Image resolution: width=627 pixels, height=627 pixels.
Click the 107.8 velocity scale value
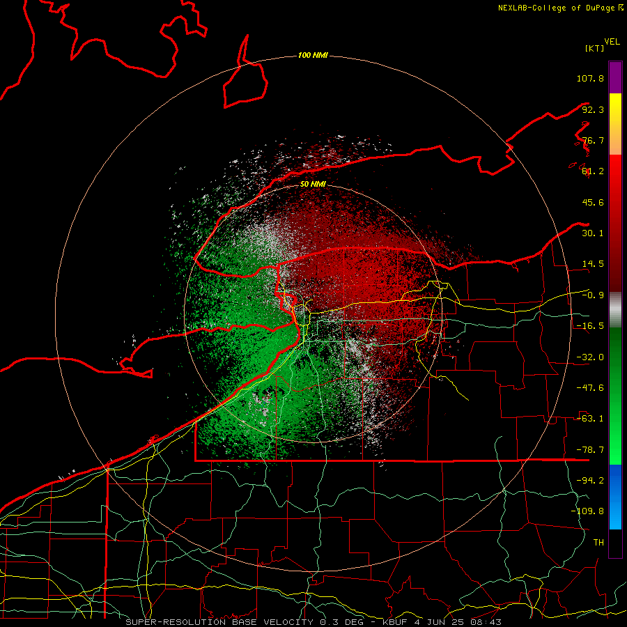[590, 78]
